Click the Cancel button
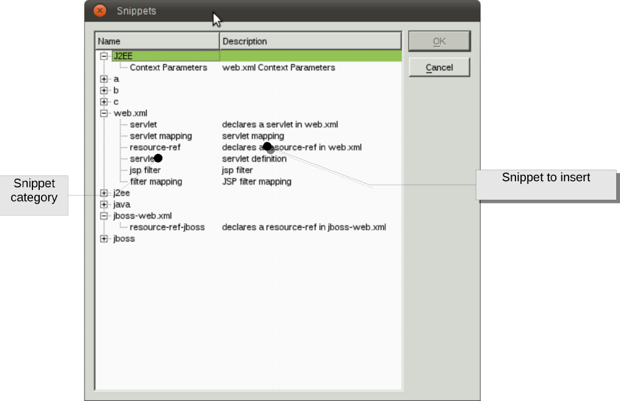Viewport: 620px width, 401px height. click(439, 67)
